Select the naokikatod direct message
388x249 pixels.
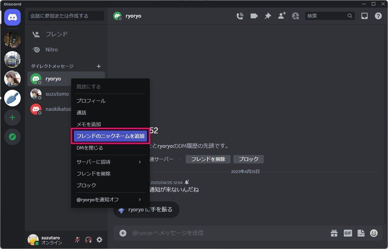tap(49, 109)
